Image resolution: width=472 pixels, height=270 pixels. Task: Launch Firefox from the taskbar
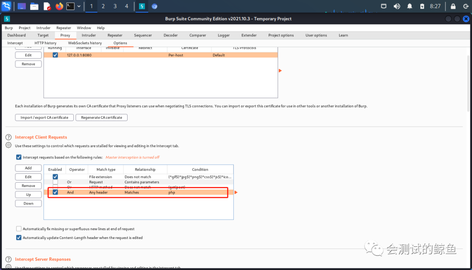[59, 6]
